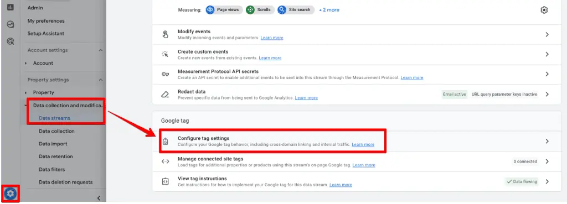Open the Explore icon in left rail

[x=11, y=24]
